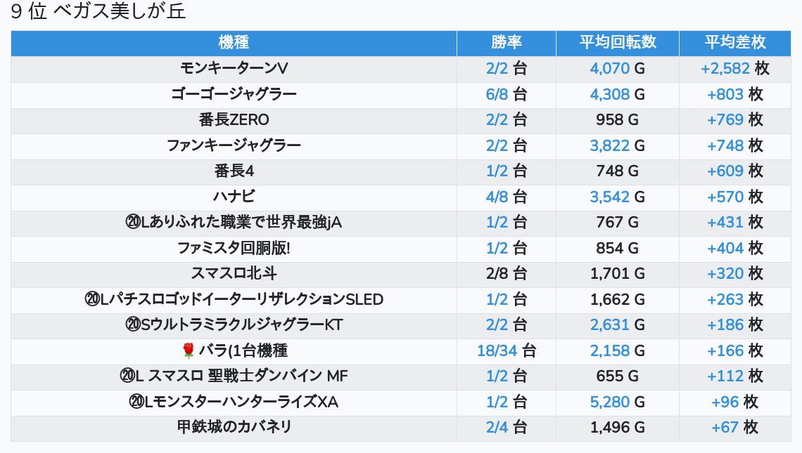The width and height of the screenshot is (802, 453).
Task: Click the 平均回転数 column header
Action: coord(617,43)
